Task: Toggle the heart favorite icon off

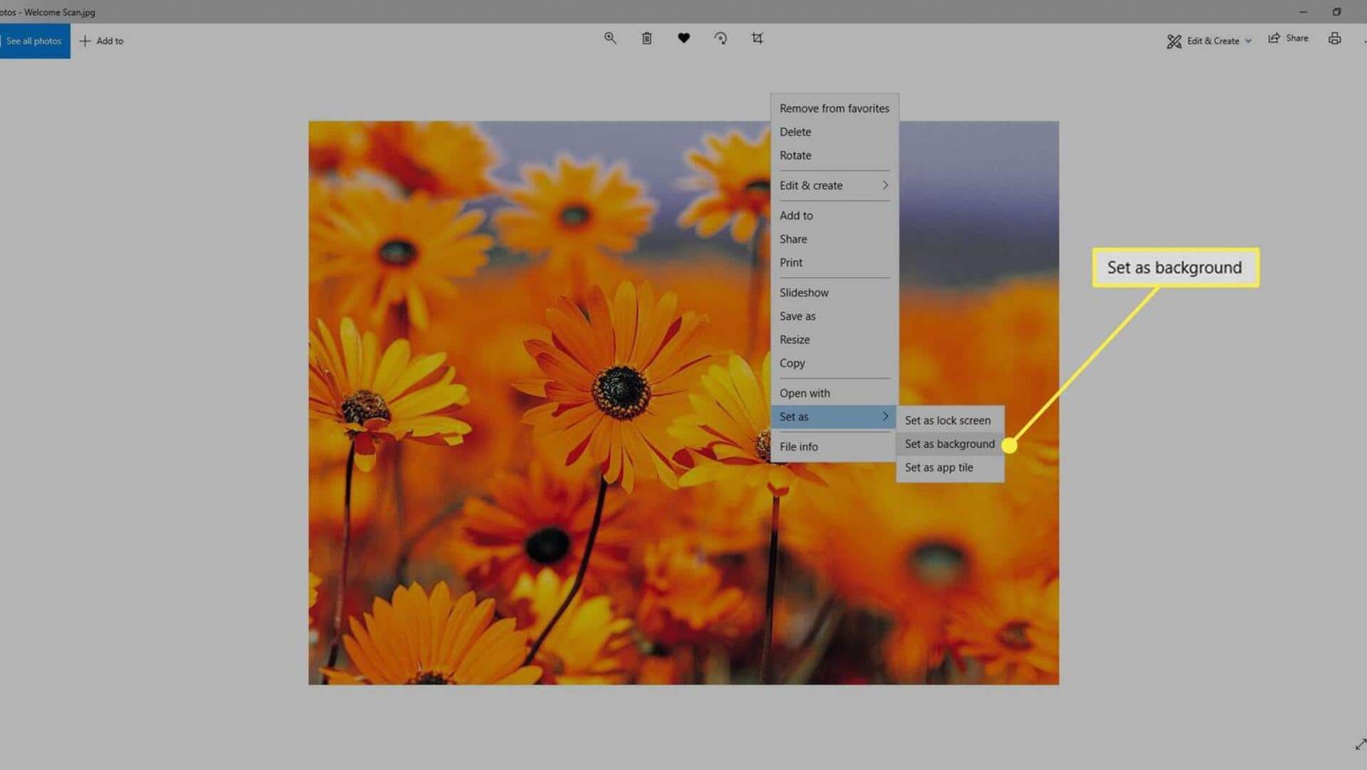Action: [x=683, y=38]
